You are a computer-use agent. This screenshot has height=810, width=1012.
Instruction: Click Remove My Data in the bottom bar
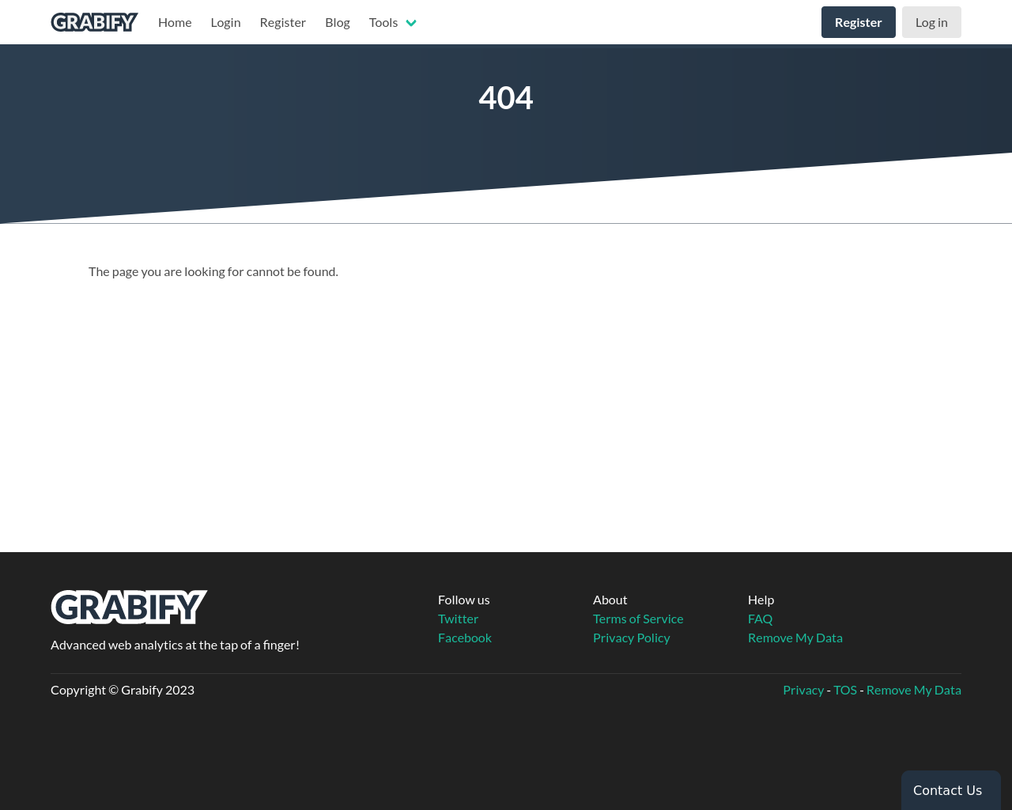pos(914,690)
